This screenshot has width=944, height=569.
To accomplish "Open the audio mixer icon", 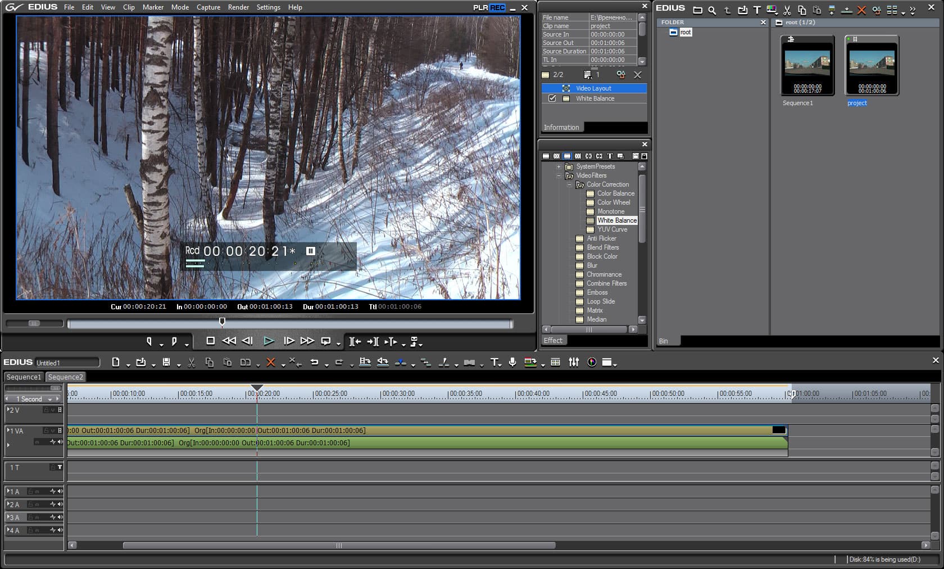I will [x=574, y=363].
